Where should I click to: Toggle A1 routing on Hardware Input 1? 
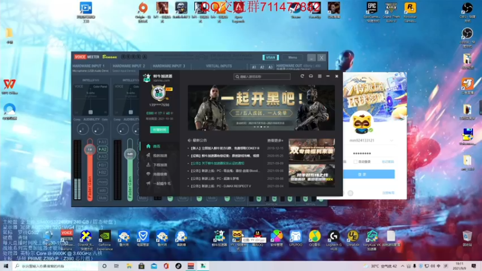102,142
